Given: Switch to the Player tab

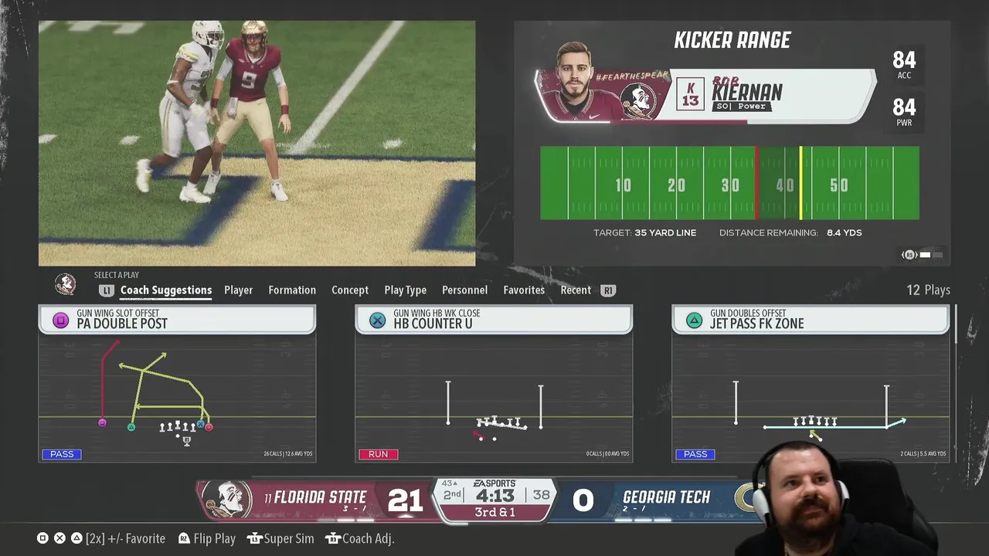Looking at the screenshot, I should (238, 290).
